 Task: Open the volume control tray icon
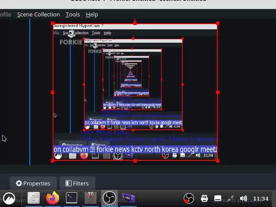point(243,198)
